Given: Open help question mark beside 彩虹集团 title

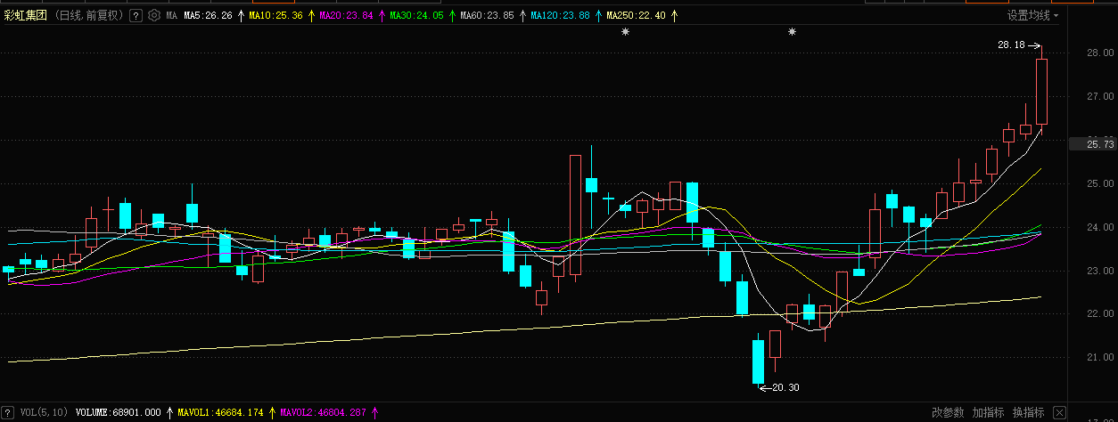Looking at the screenshot, I should (136, 15).
